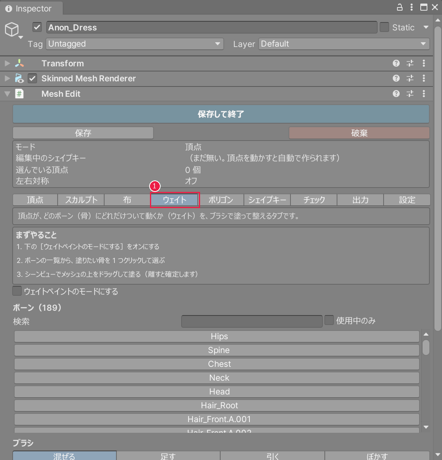The image size is (442, 460).
Task: Click the Inspector vertical scrollbar thumb
Action: (438, 178)
